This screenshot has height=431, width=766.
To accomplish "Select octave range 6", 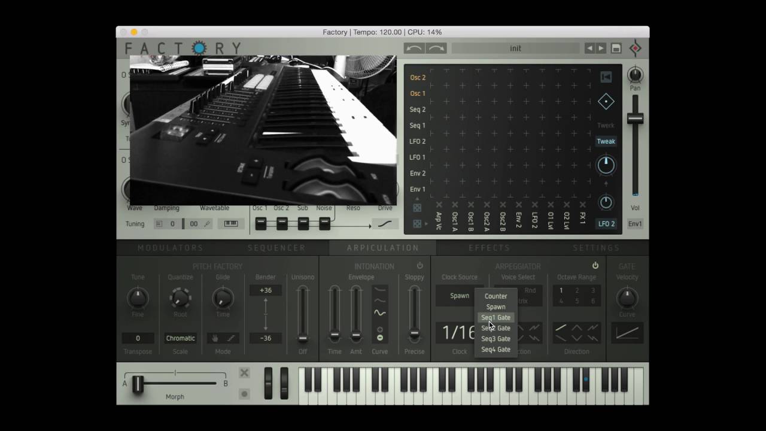I will (593, 301).
